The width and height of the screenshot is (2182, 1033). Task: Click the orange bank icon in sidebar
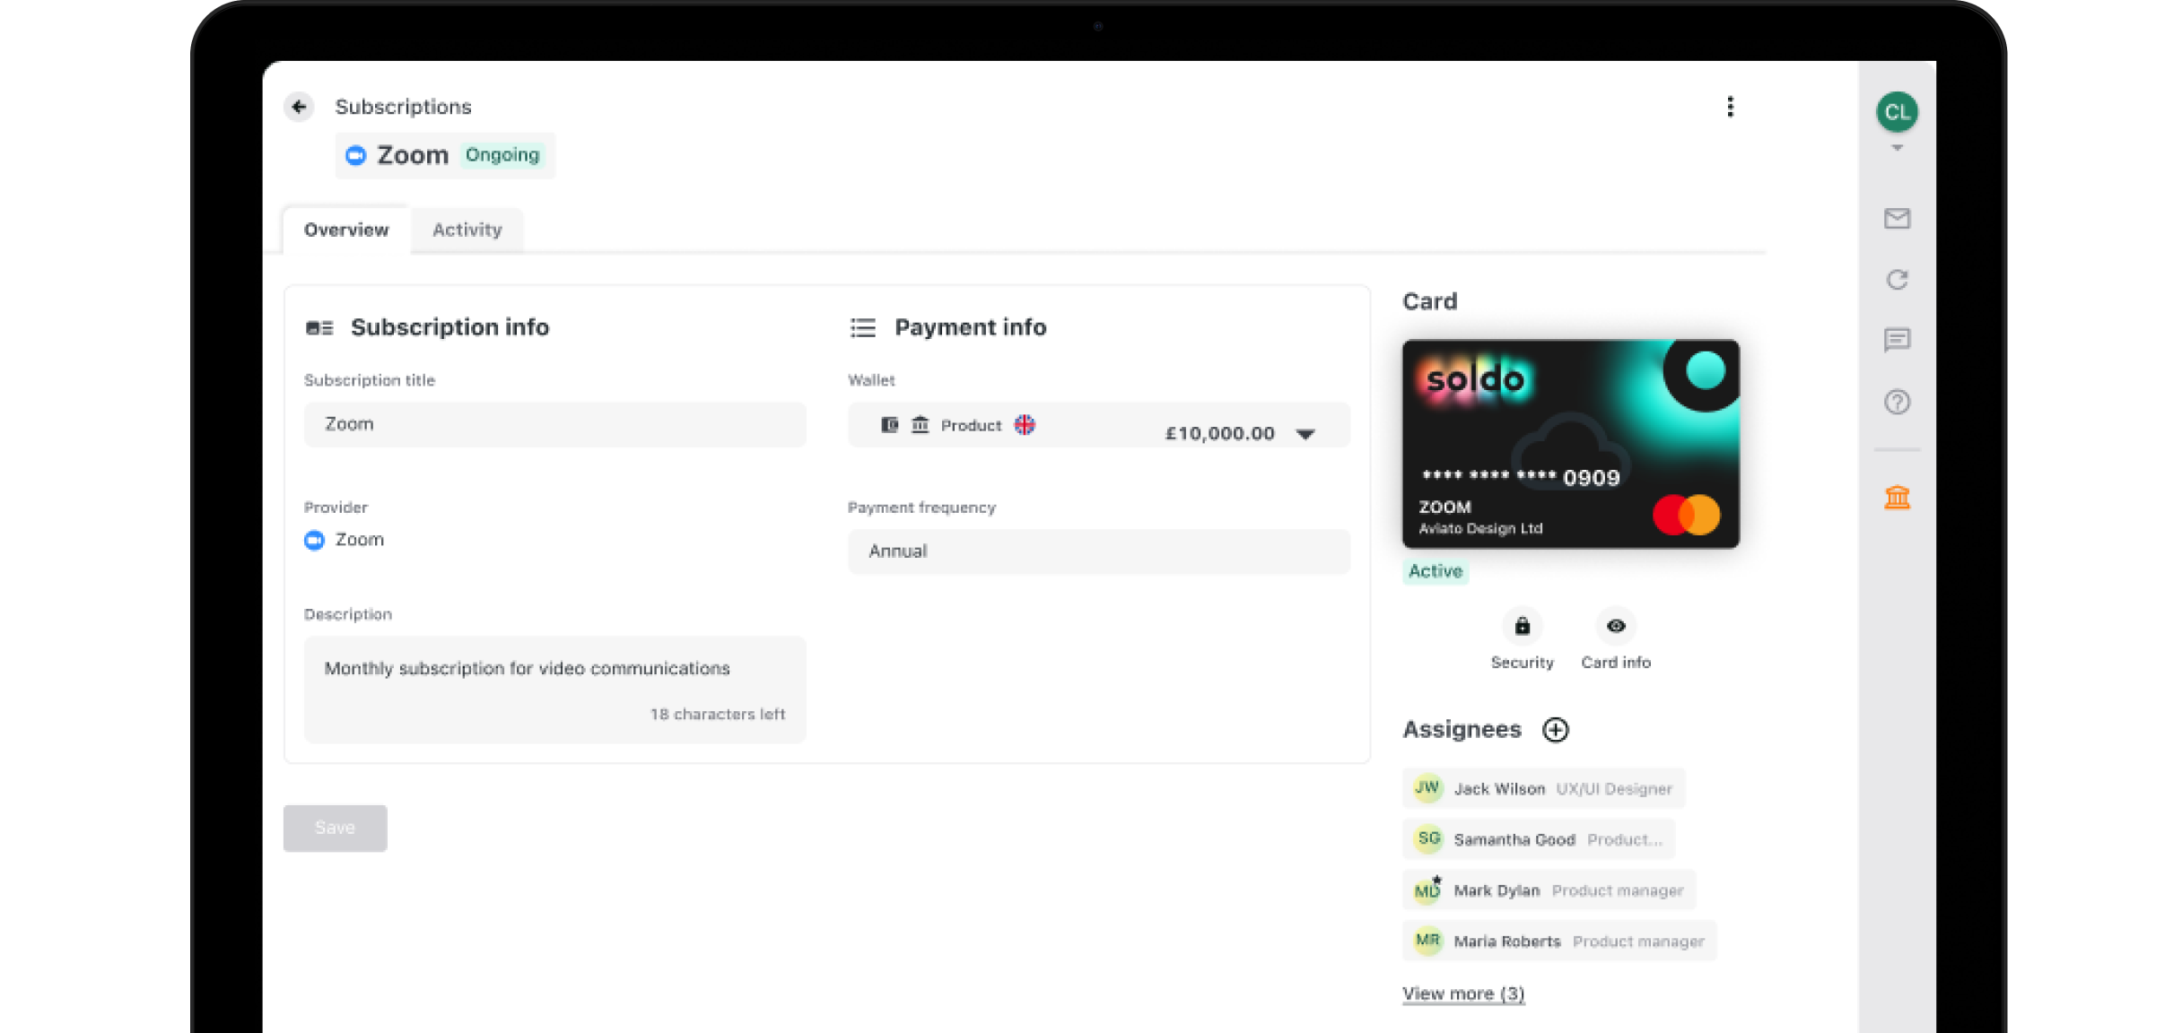(1897, 497)
